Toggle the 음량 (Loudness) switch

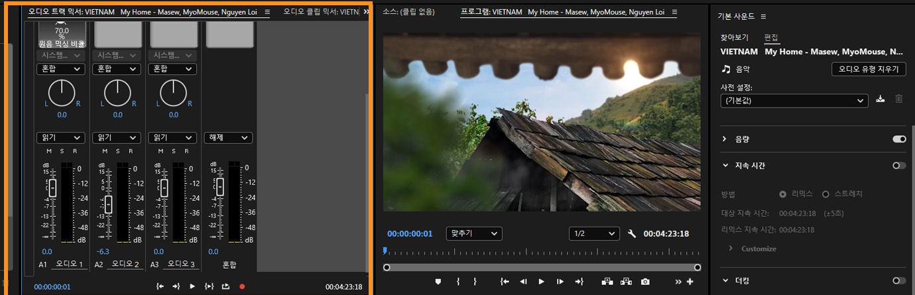tap(899, 139)
